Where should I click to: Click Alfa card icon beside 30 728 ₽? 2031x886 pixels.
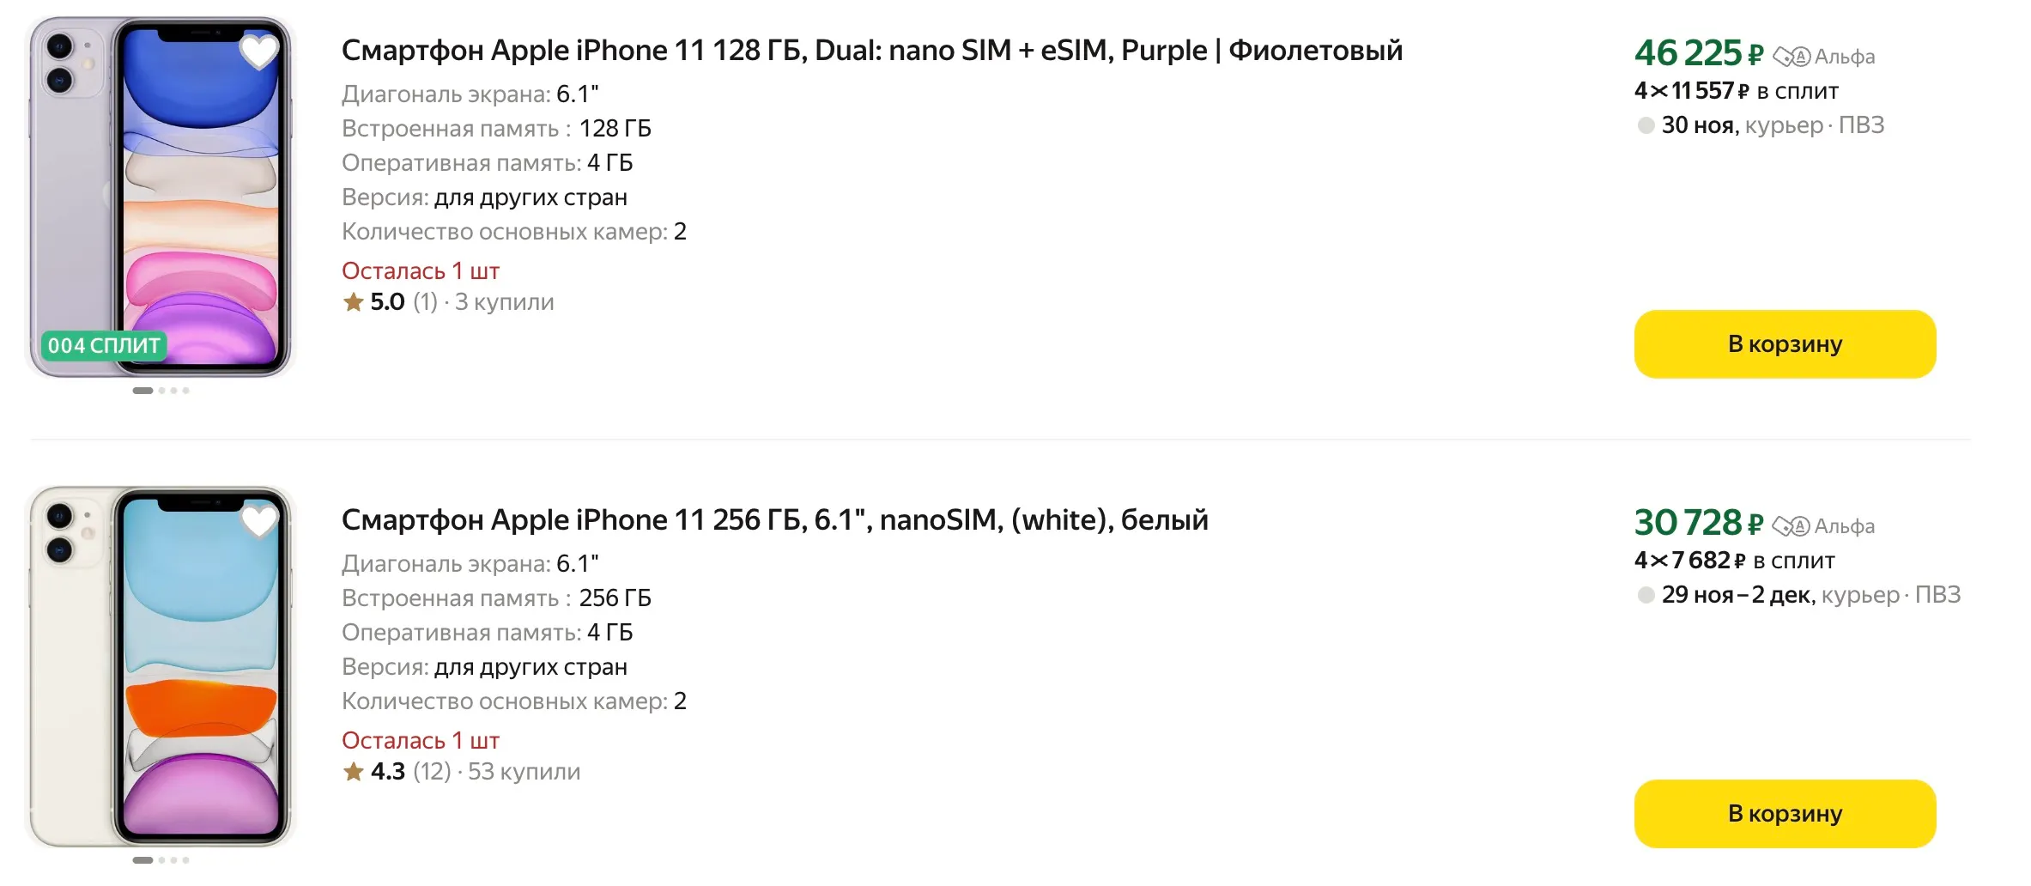(x=1791, y=526)
